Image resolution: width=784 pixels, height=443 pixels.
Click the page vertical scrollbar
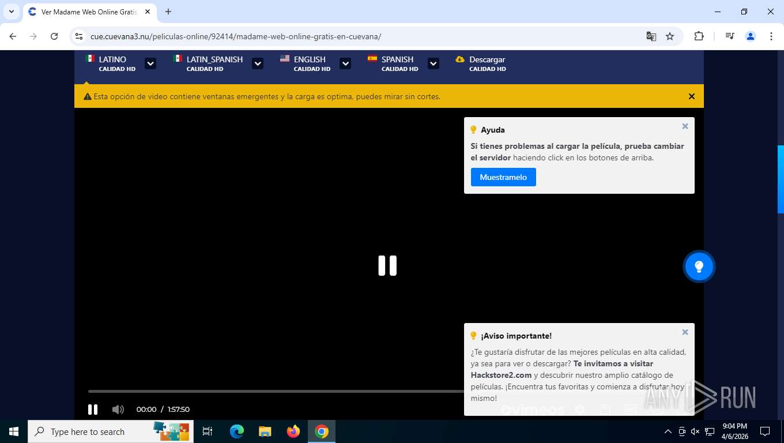coord(781,179)
